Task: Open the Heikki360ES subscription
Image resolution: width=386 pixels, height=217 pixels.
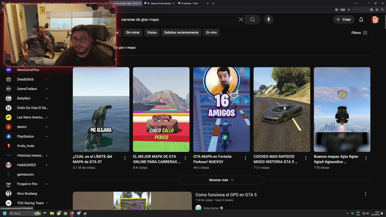Action: (x=26, y=165)
